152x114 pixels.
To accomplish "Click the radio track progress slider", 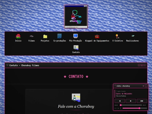I will (131, 105).
